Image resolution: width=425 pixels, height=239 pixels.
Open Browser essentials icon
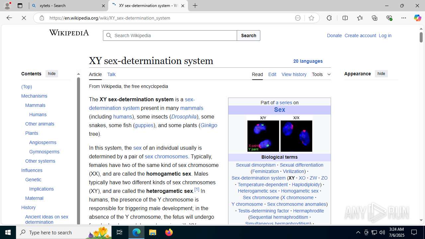[x=389, y=18]
